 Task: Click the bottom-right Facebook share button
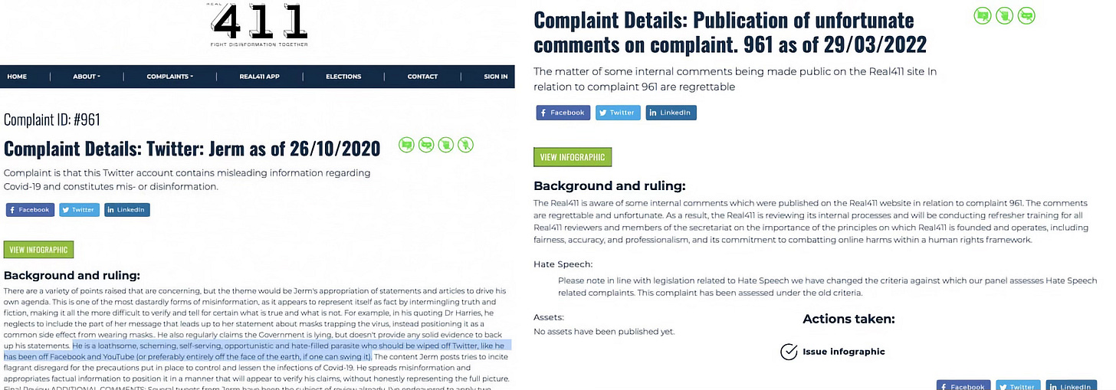point(963,385)
